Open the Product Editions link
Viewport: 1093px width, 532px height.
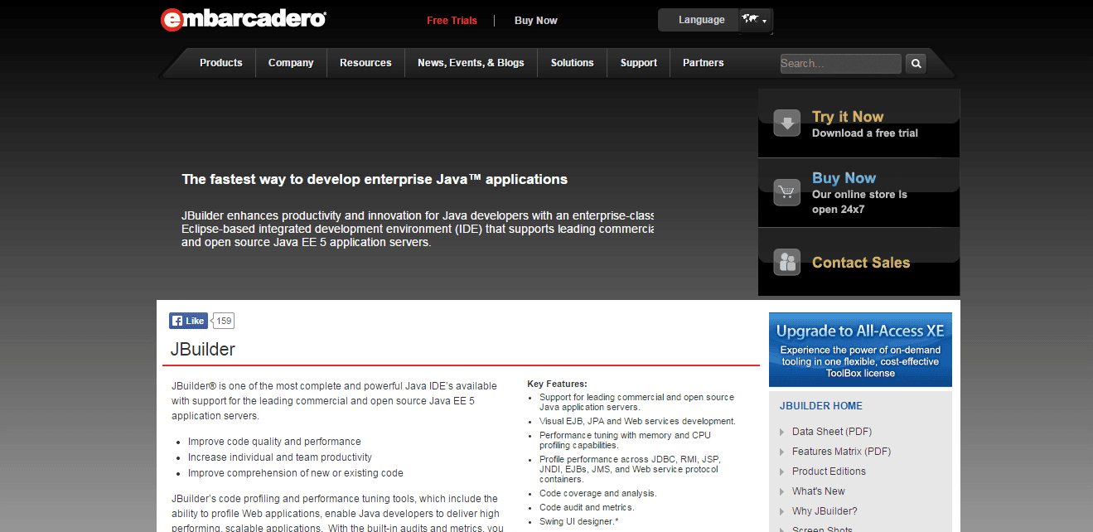[829, 472]
